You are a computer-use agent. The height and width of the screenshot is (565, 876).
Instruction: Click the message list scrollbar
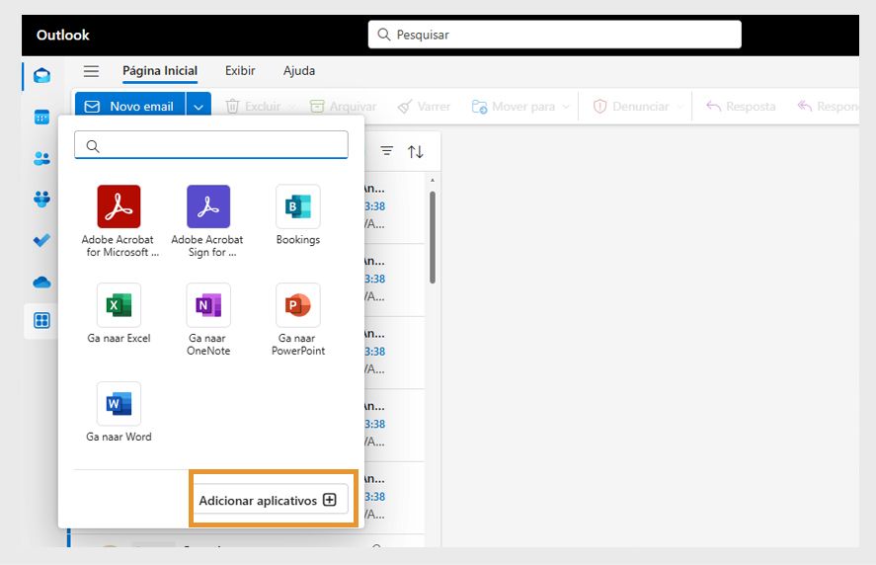click(x=433, y=237)
